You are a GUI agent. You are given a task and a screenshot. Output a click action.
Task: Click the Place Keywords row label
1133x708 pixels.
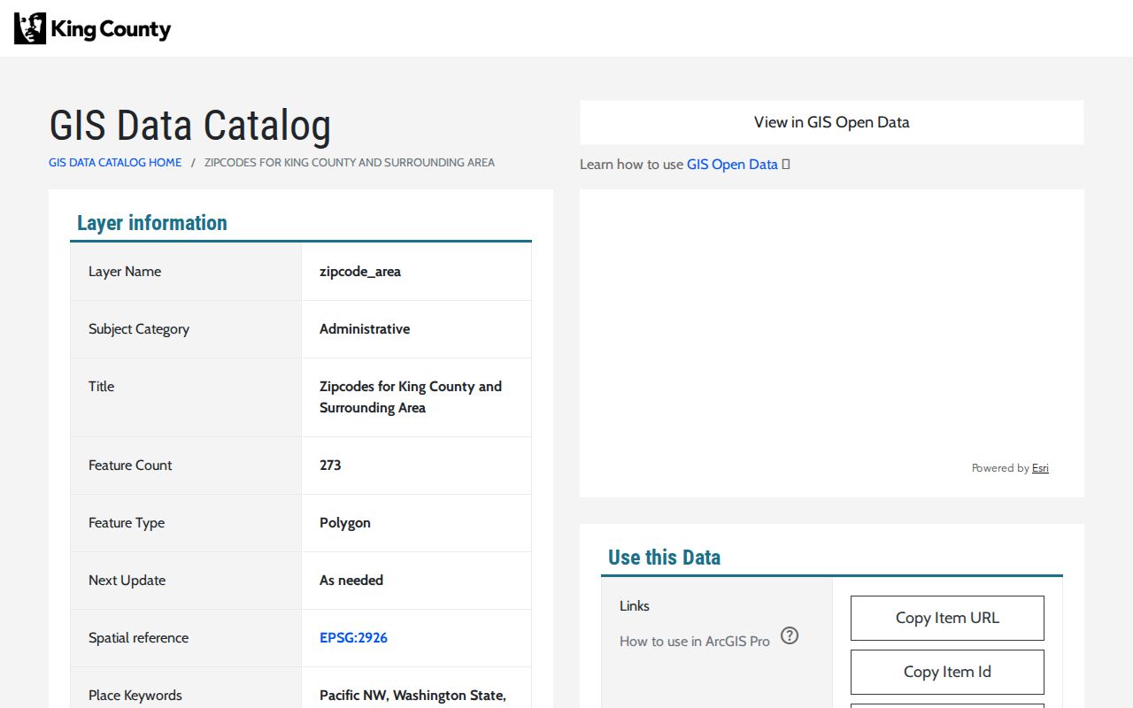[135, 696]
